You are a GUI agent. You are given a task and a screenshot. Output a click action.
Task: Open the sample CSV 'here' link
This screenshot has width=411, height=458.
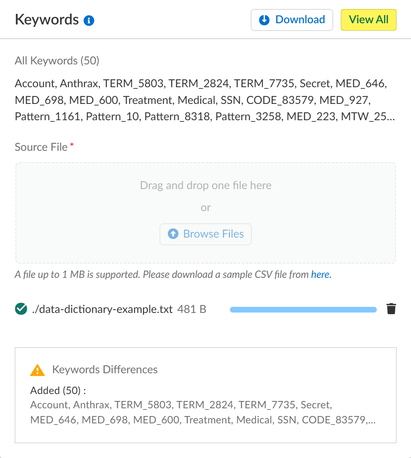(321, 275)
